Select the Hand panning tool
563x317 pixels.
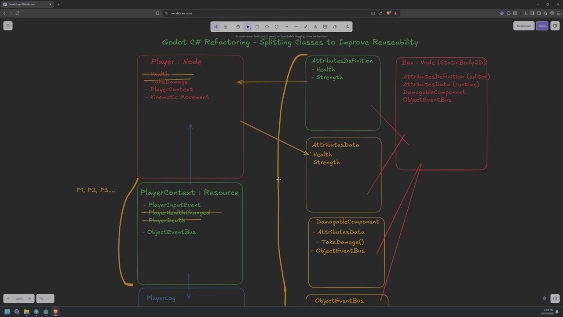(238, 27)
